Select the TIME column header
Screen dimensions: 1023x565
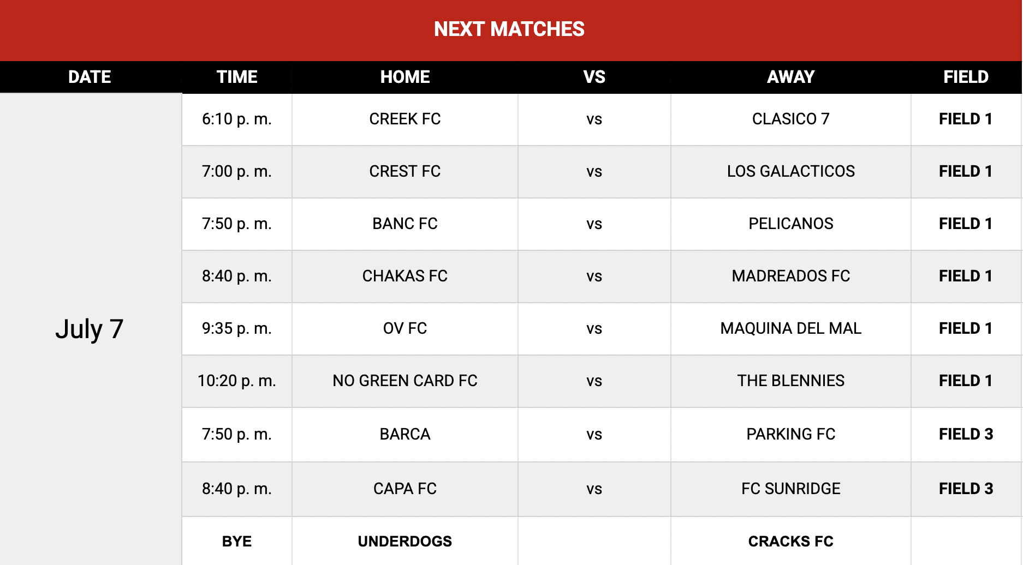pyautogui.click(x=237, y=77)
